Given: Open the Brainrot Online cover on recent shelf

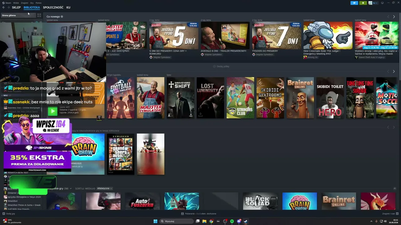Looking at the screenshot, I should click(300, 98).
